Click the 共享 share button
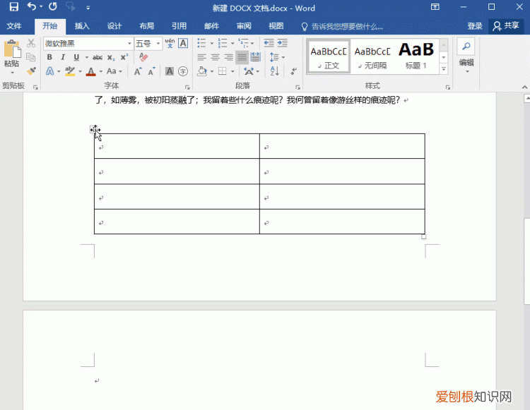 pyautogui.click(x=506, y=26)
